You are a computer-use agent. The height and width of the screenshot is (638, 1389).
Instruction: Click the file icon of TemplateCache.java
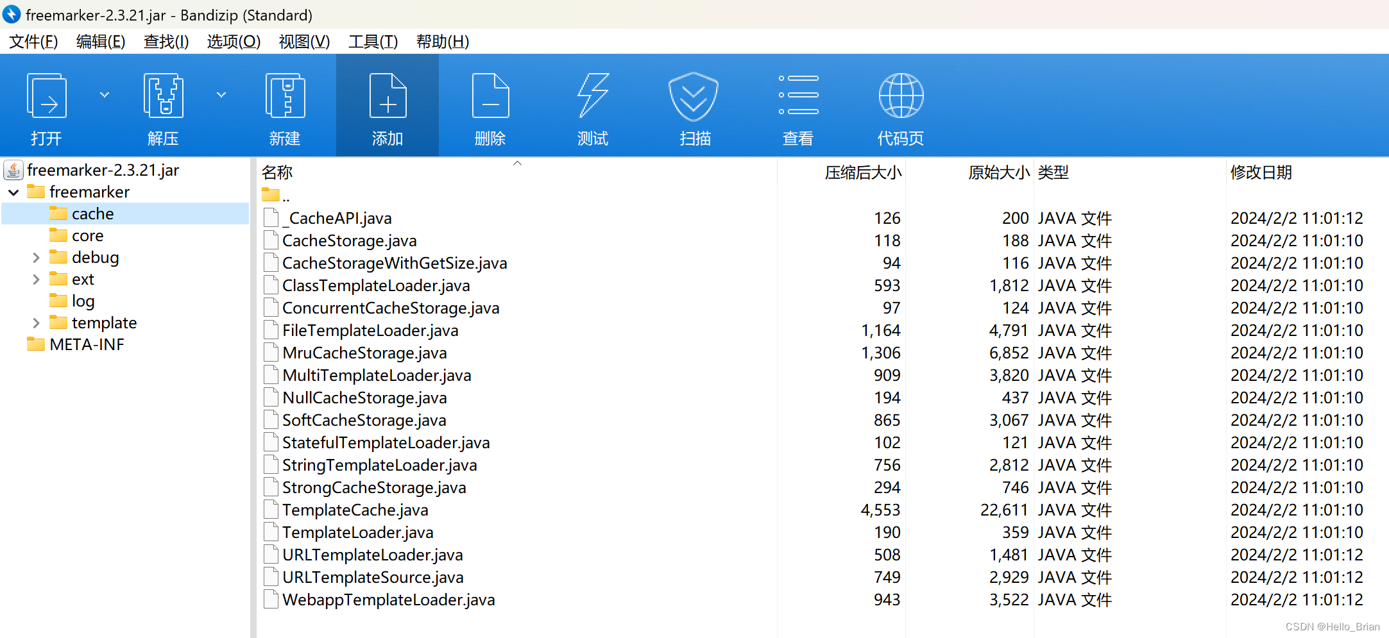(x=271, y=510)
